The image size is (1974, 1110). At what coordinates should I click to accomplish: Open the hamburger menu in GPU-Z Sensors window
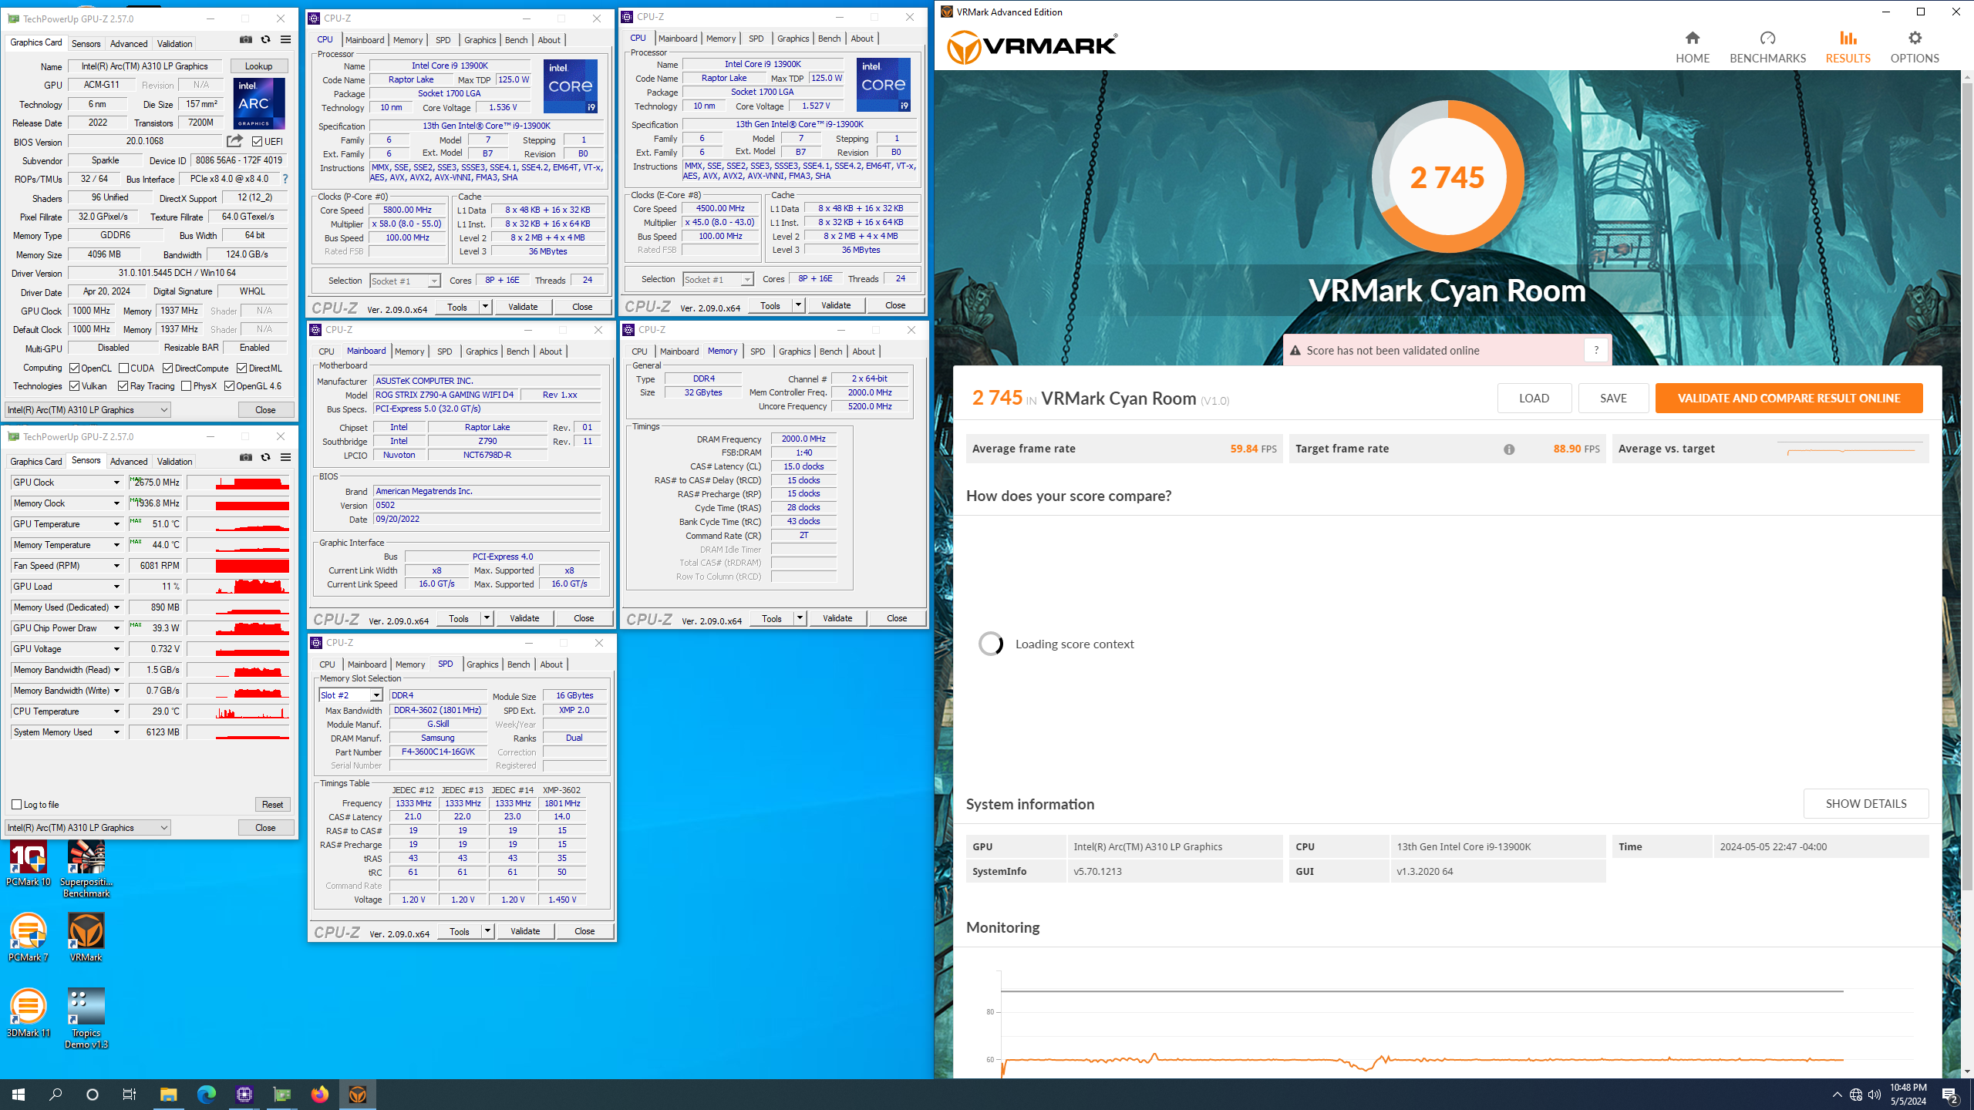click(285, 458)
